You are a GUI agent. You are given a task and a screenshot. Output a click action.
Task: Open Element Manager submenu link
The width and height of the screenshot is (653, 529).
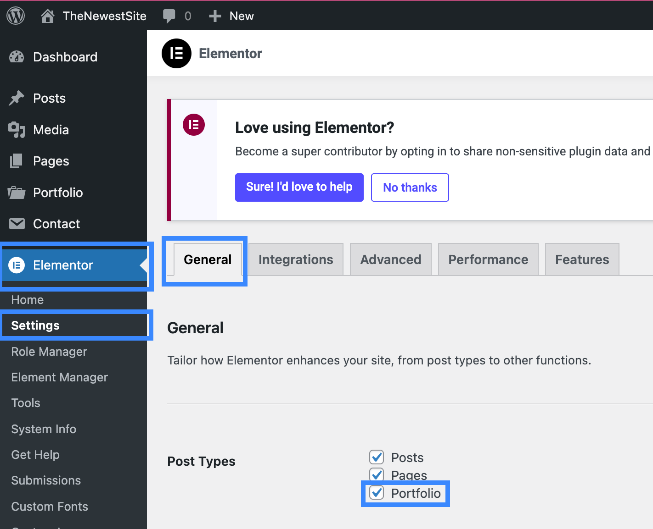[x=59, y=377]
